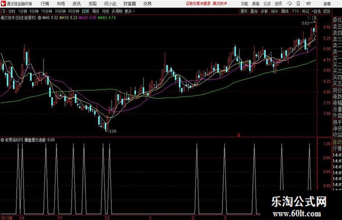The width and height of the screenshot is (342, 220).
Task: Switch to the 30分钟 period tab
Action: (x=60, y=11)
